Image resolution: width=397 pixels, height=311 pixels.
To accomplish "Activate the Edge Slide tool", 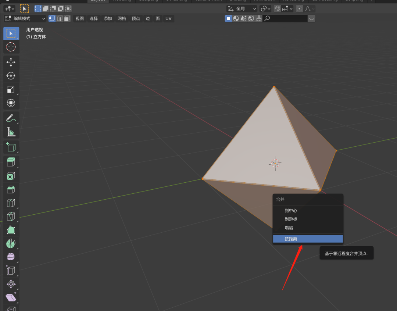I will point(11,271).
